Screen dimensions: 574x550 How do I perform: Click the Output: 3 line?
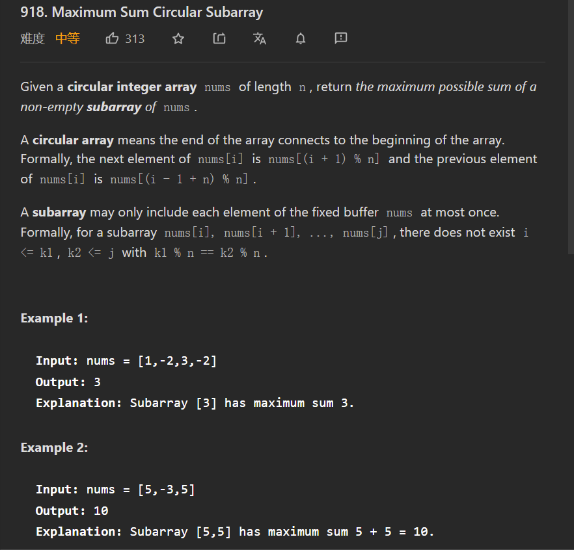coord(68,382)
